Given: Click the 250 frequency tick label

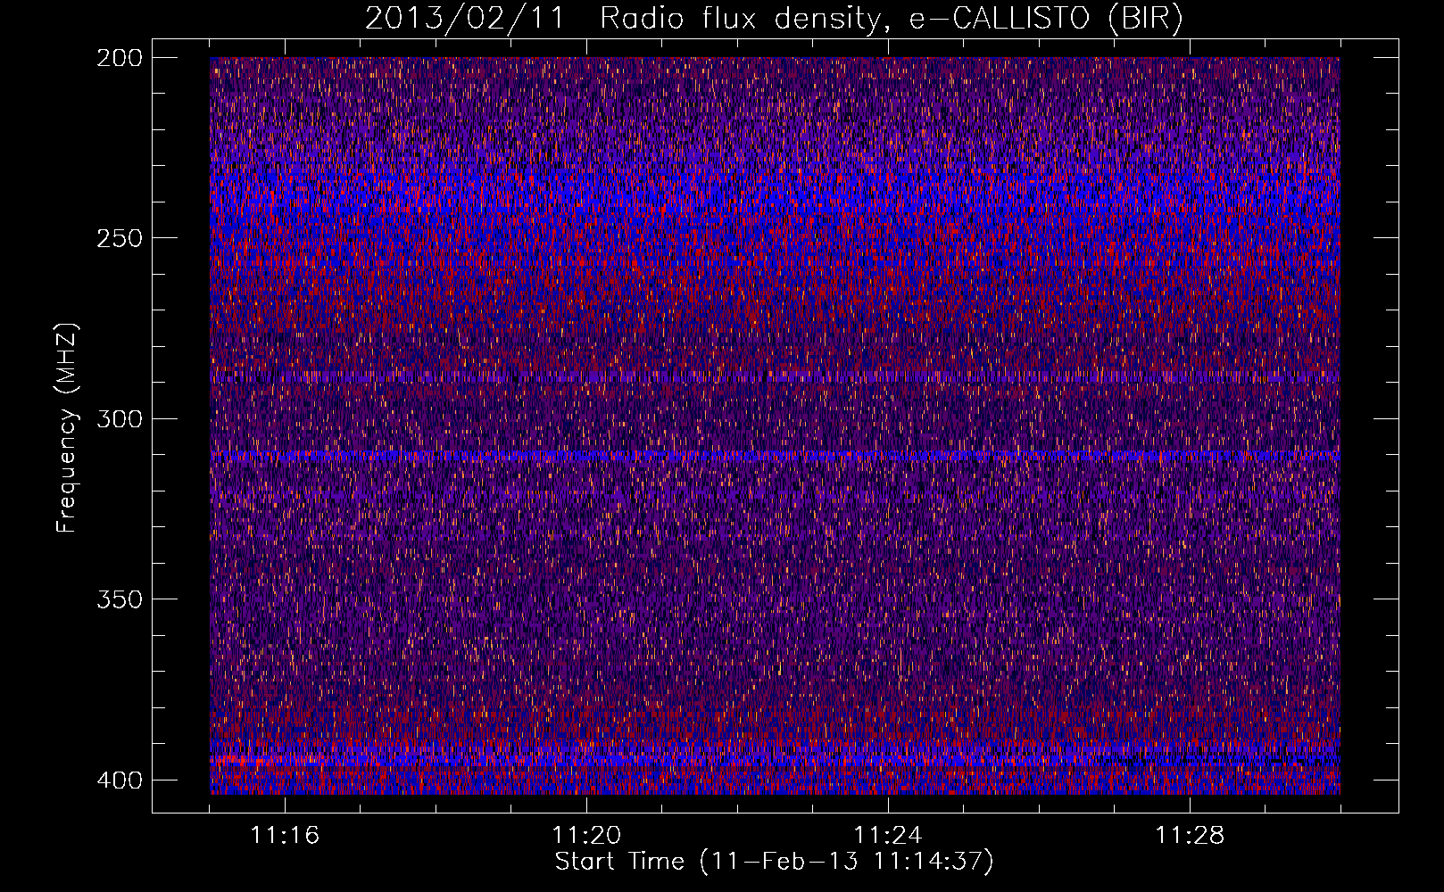Looking at the screenshot, I should [119, 238].
